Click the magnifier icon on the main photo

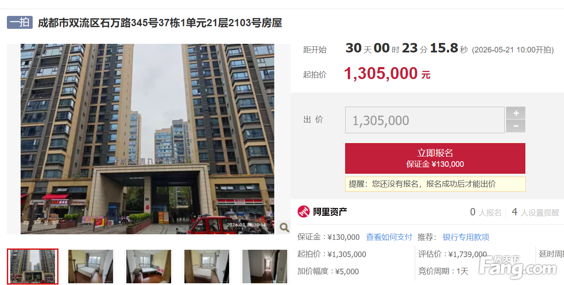[x=284, y=227]
